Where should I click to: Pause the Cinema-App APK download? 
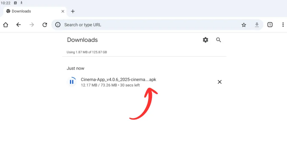tap(72, 82)
